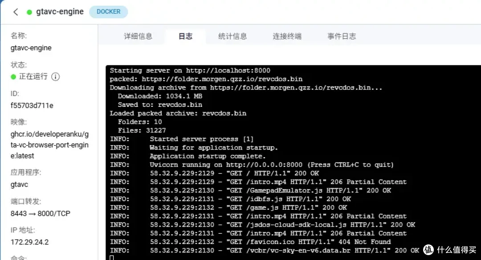Click log line 'Files: 31227'

point(142,130)
